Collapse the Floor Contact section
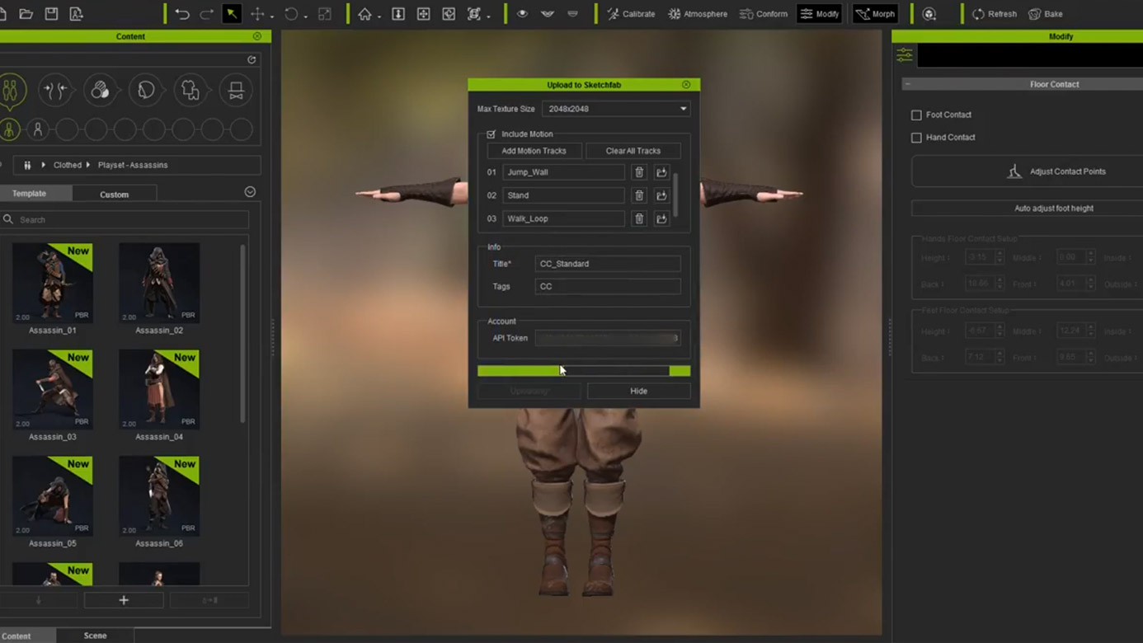The width and height of the screenshot is (1143, 643). click(907, 84)
